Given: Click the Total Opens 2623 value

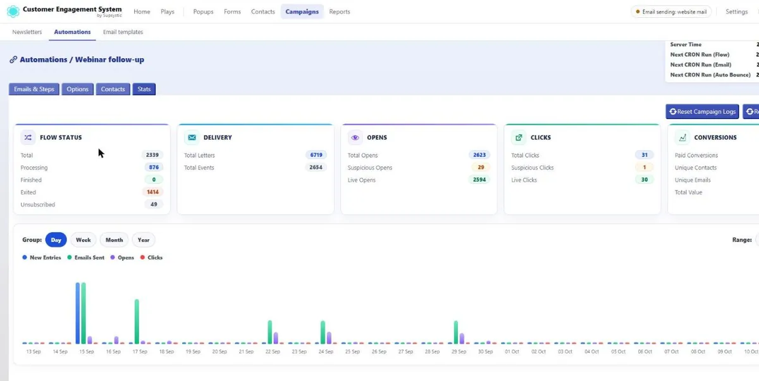Looking at the screenshot, I should click(479, 155).
